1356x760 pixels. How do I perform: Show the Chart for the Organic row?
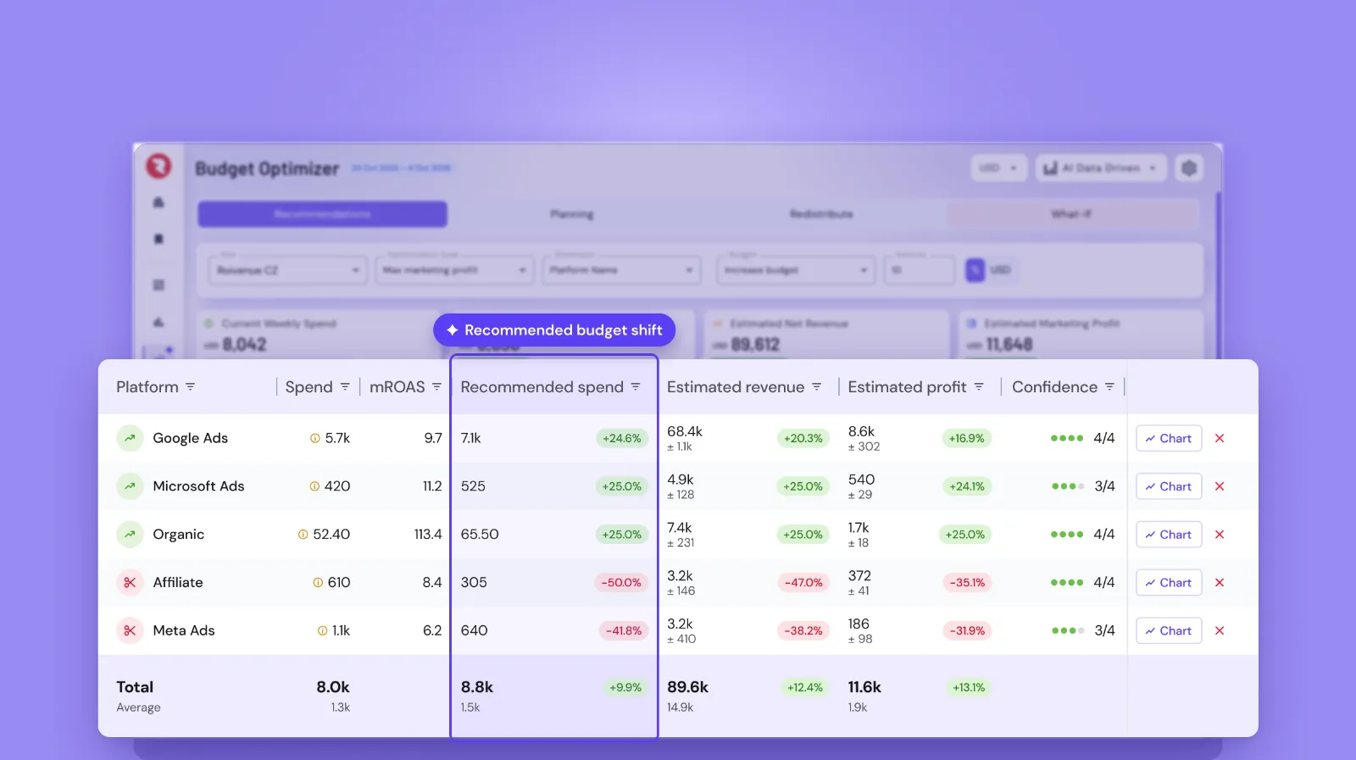[1169, 535]
